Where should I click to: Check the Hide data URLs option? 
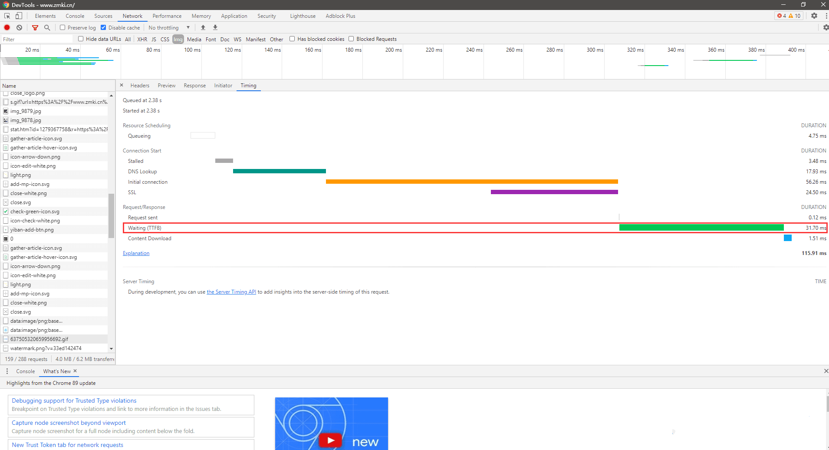[81, 39]
